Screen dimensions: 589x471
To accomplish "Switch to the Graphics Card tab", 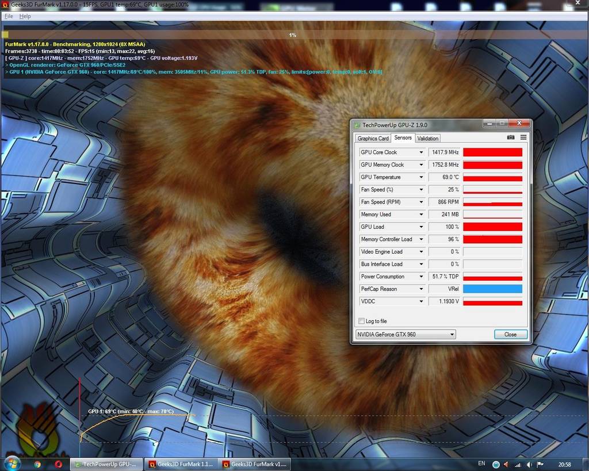I will coord(373,138).
